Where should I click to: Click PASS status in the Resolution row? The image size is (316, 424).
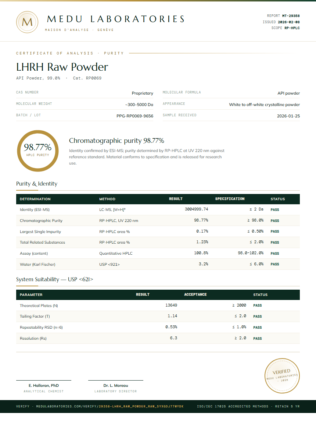(x=258, y=339)
